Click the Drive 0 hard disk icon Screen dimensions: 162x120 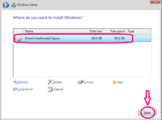pyautogui.click(x=19, y=39)
